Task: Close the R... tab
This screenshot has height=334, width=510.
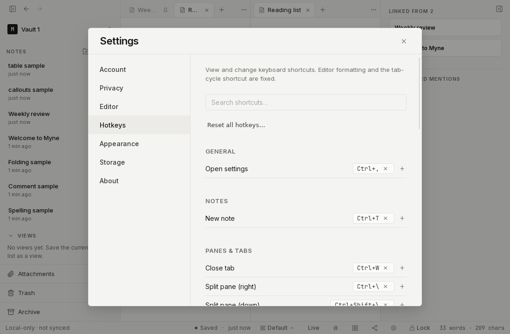Action: (207, 10)
